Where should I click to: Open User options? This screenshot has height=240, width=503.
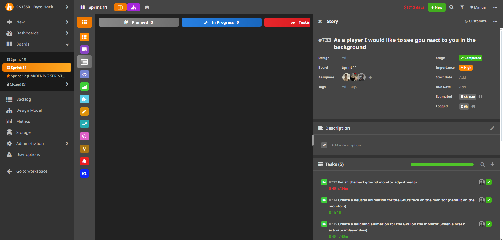tap(28, 154)
